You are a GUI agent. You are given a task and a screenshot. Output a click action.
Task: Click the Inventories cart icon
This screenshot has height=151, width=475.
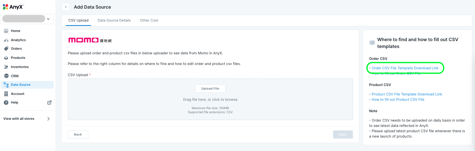point(6,67)
